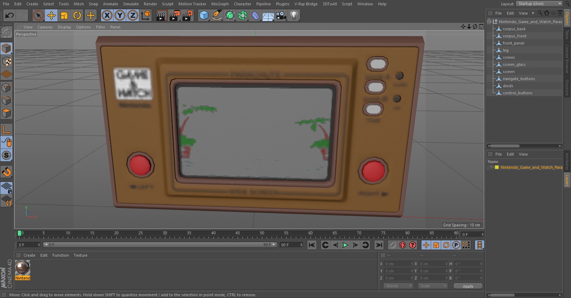Toggle Enable Snap magnet icon
Image resolution: width=571 pixels, height=298 pixels.
point(6,172)
